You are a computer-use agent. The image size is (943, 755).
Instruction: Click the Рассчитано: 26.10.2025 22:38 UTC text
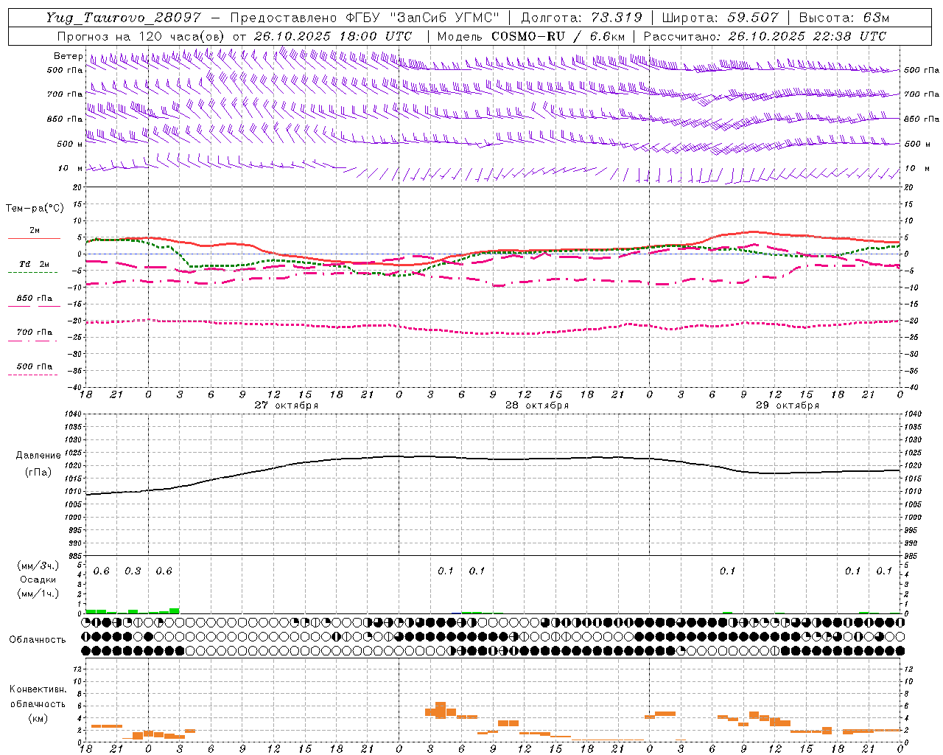point(765,36)
